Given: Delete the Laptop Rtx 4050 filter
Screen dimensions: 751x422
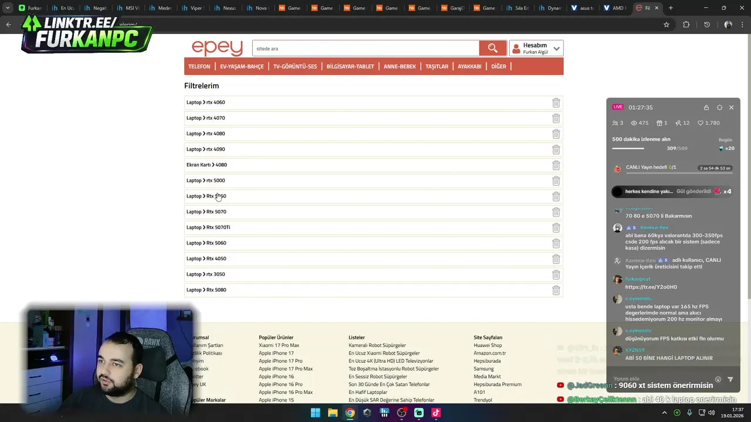Looking at the screenshot, I should (556, 259).
